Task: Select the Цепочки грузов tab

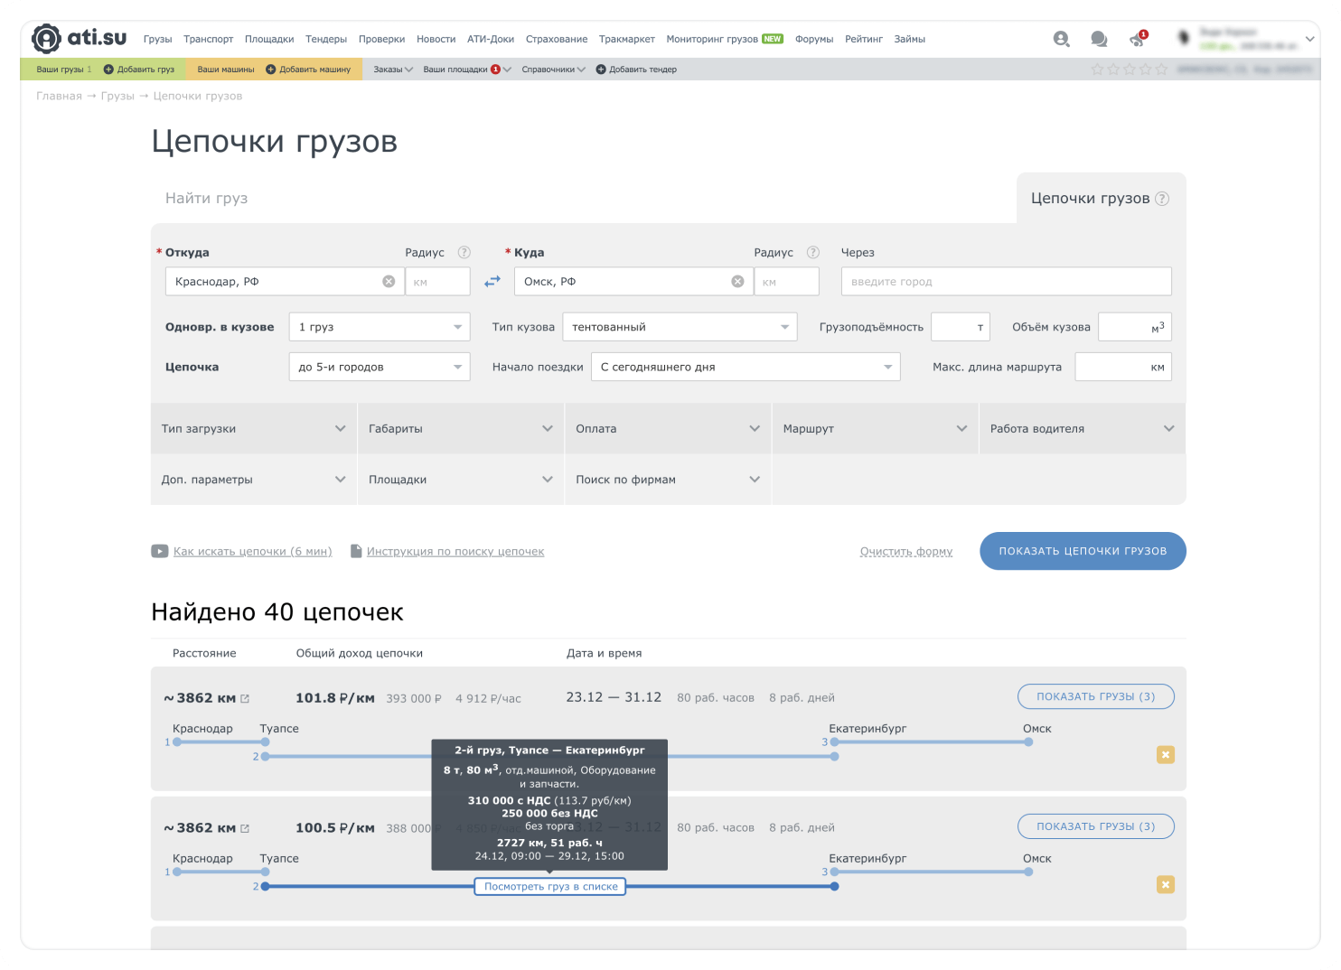Action: point(1090,199)
